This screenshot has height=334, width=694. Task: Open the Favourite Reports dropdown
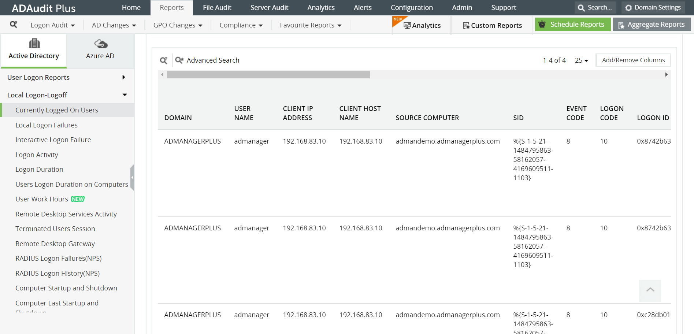pyautogui.click(x=311, y=25)
